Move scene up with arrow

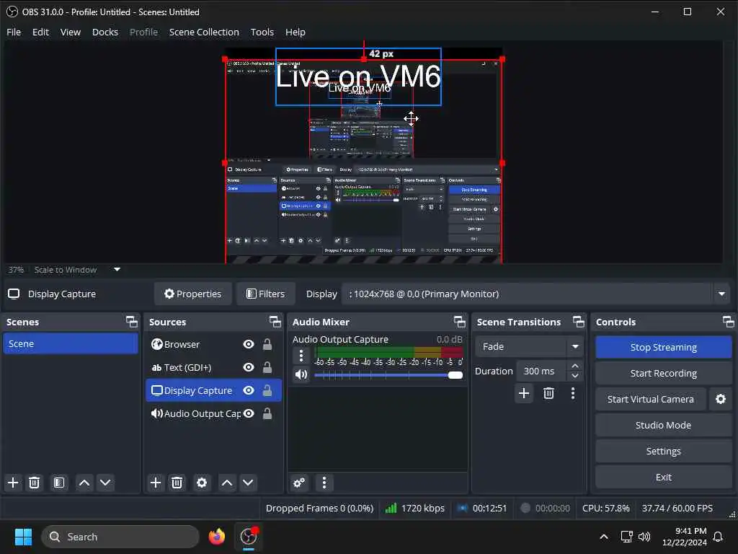[84, 483]
